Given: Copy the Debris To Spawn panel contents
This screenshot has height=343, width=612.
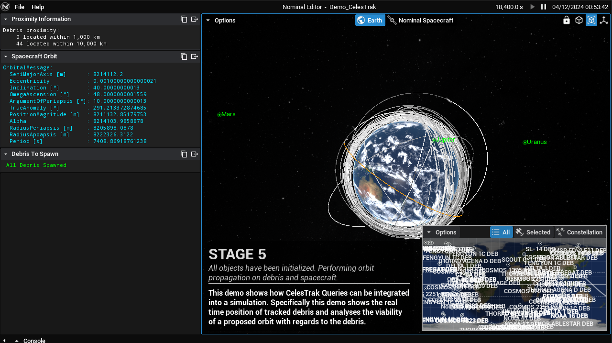Looking at the screenshot, I should click(184, 154).
